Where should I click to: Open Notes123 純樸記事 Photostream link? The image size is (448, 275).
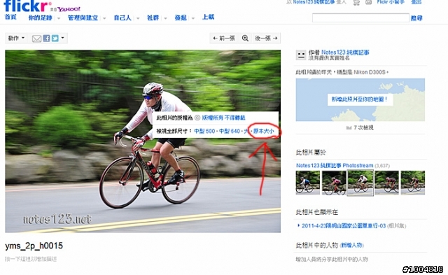click(335, 166)
